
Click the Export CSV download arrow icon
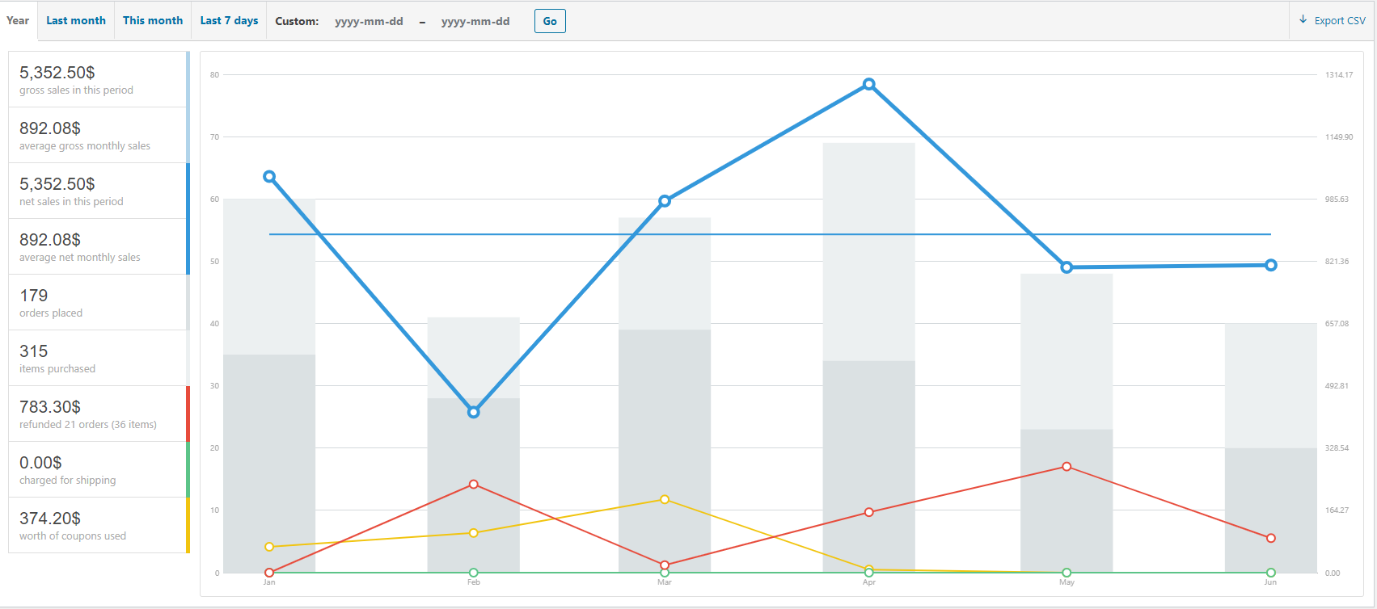1303,20
